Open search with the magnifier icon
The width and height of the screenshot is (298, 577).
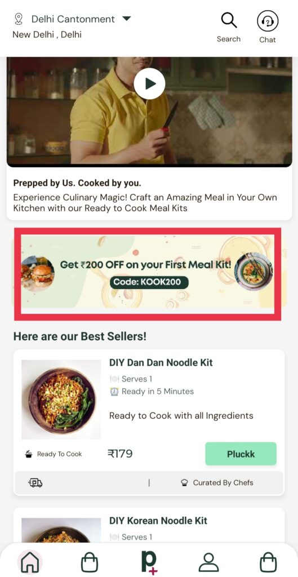tap(229, 20)
